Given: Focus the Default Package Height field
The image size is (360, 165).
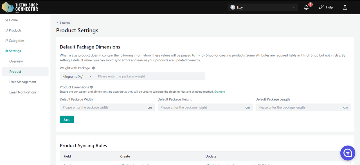Looking at the screenshot, I should point(205,107).
